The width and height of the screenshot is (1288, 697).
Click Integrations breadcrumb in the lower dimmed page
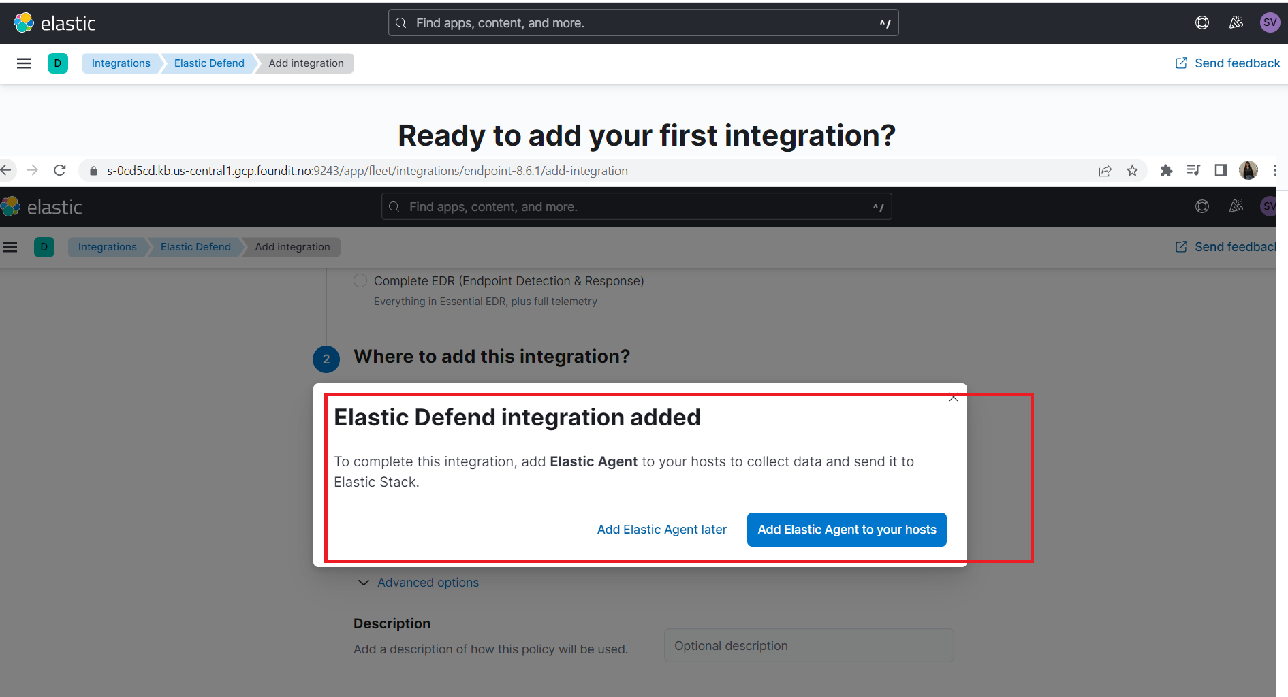108,247
